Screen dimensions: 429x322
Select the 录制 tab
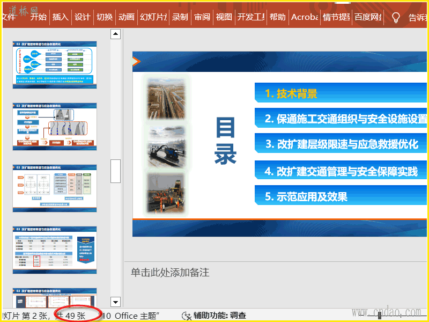coord(180,17)
